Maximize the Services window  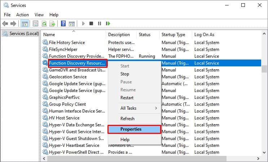(x=243, y=5)
